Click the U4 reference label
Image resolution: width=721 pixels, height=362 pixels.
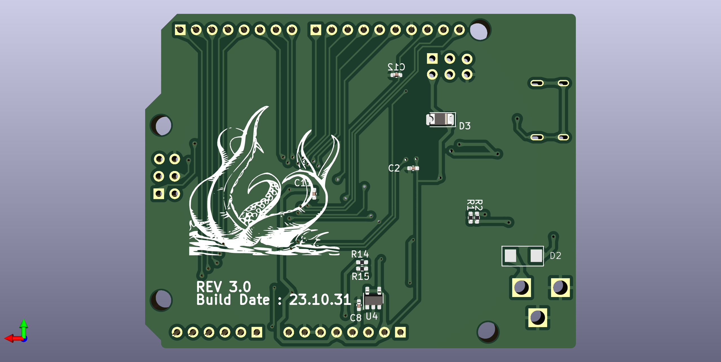pos(371,316)
